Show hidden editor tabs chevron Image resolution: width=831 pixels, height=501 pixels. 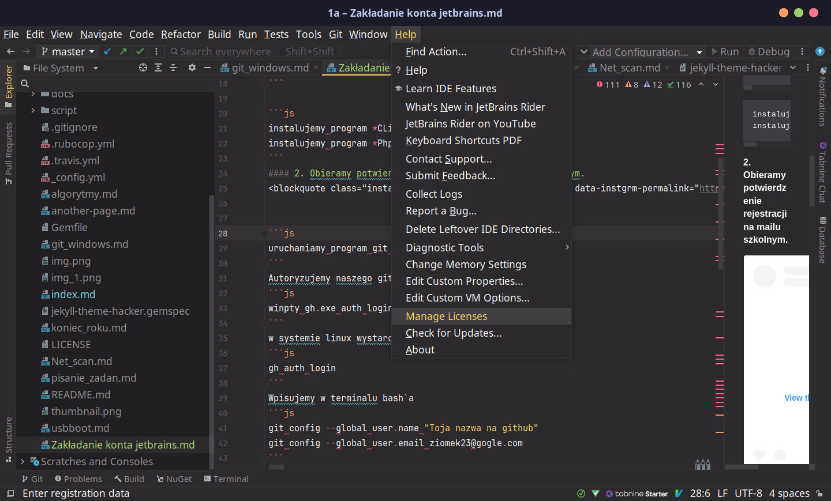click(793, 67)
